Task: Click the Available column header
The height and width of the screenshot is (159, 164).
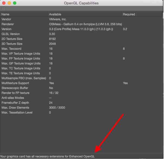Action: click(x=85, y=14)
